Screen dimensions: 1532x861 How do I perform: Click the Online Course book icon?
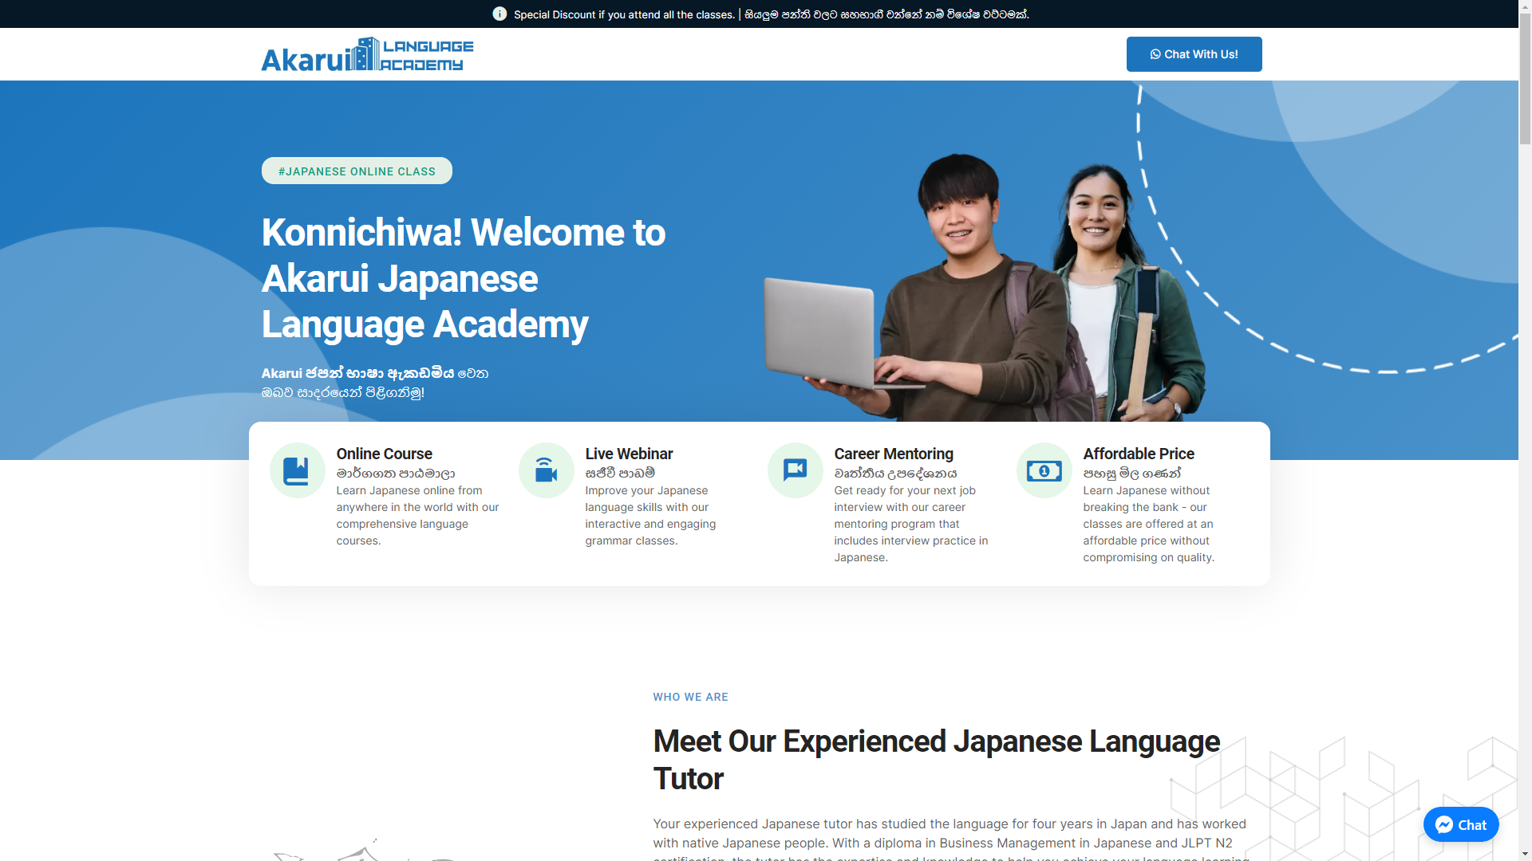tap(297, 470)
